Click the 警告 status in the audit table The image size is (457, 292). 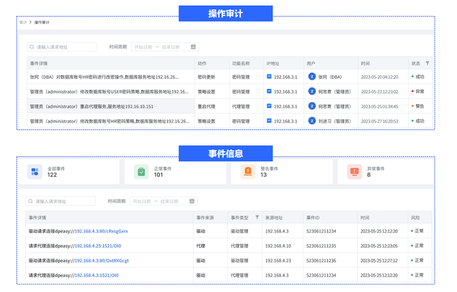[x=418, y=106]
